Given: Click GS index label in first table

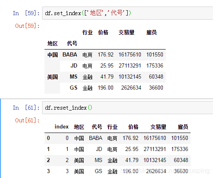Looking at the screenshot, I should 73,88.
